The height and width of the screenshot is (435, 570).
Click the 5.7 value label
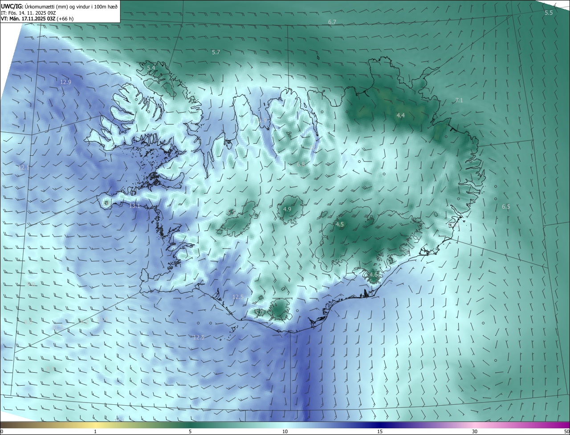coord(216,52)
